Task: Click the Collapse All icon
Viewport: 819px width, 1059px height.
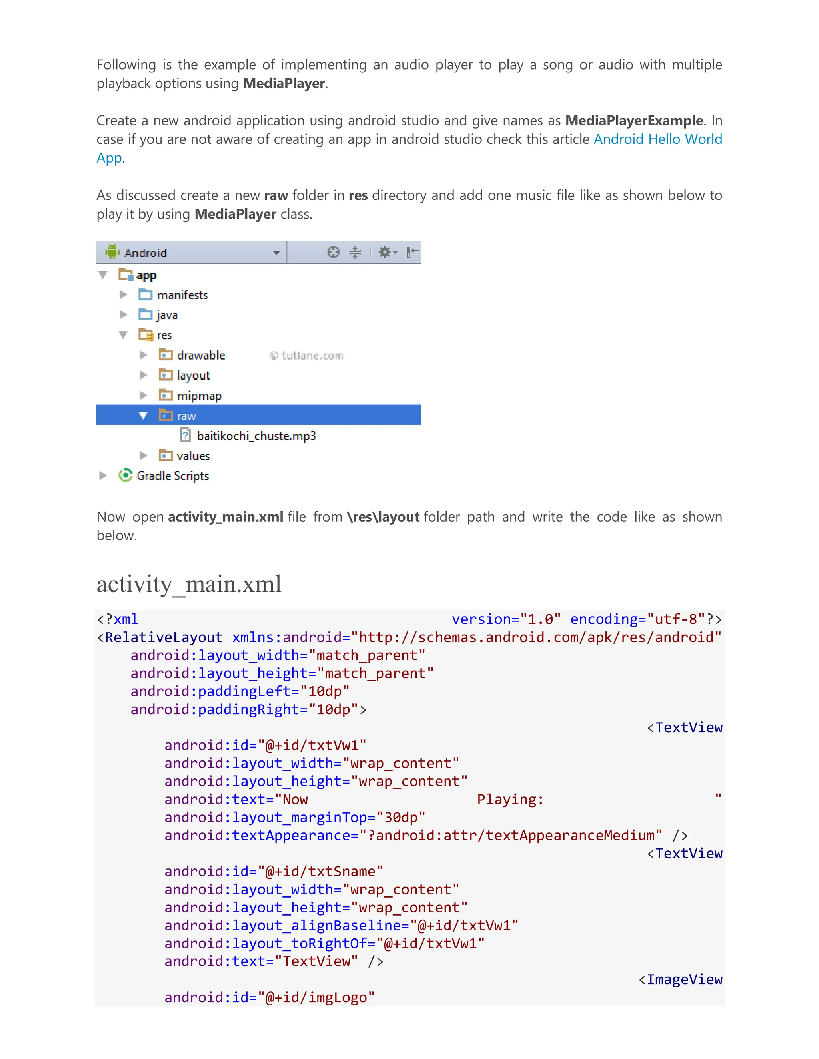Action: coord(355,252)
